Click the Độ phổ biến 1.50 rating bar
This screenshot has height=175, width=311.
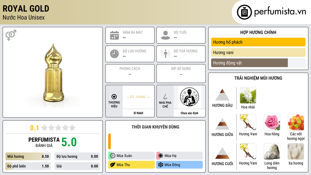[x=28, y=166]
